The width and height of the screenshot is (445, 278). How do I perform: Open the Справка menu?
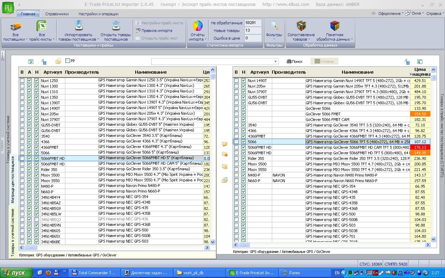click(435, 14)
